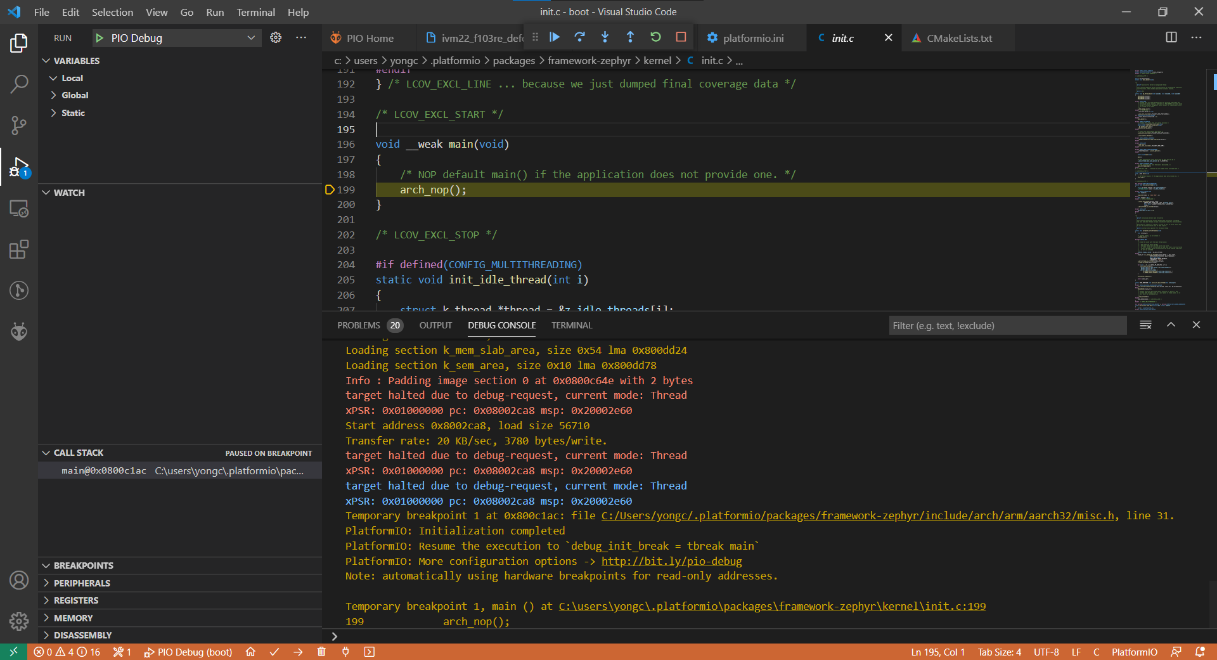Switch to the PROBLEMS panel tab

[x=359, y=325]
